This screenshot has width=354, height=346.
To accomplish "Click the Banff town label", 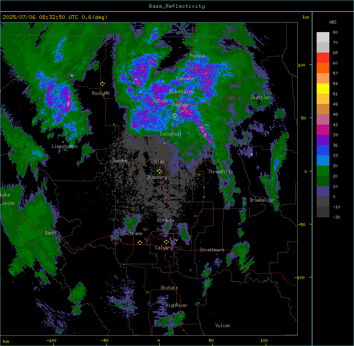I will point(51,233).
